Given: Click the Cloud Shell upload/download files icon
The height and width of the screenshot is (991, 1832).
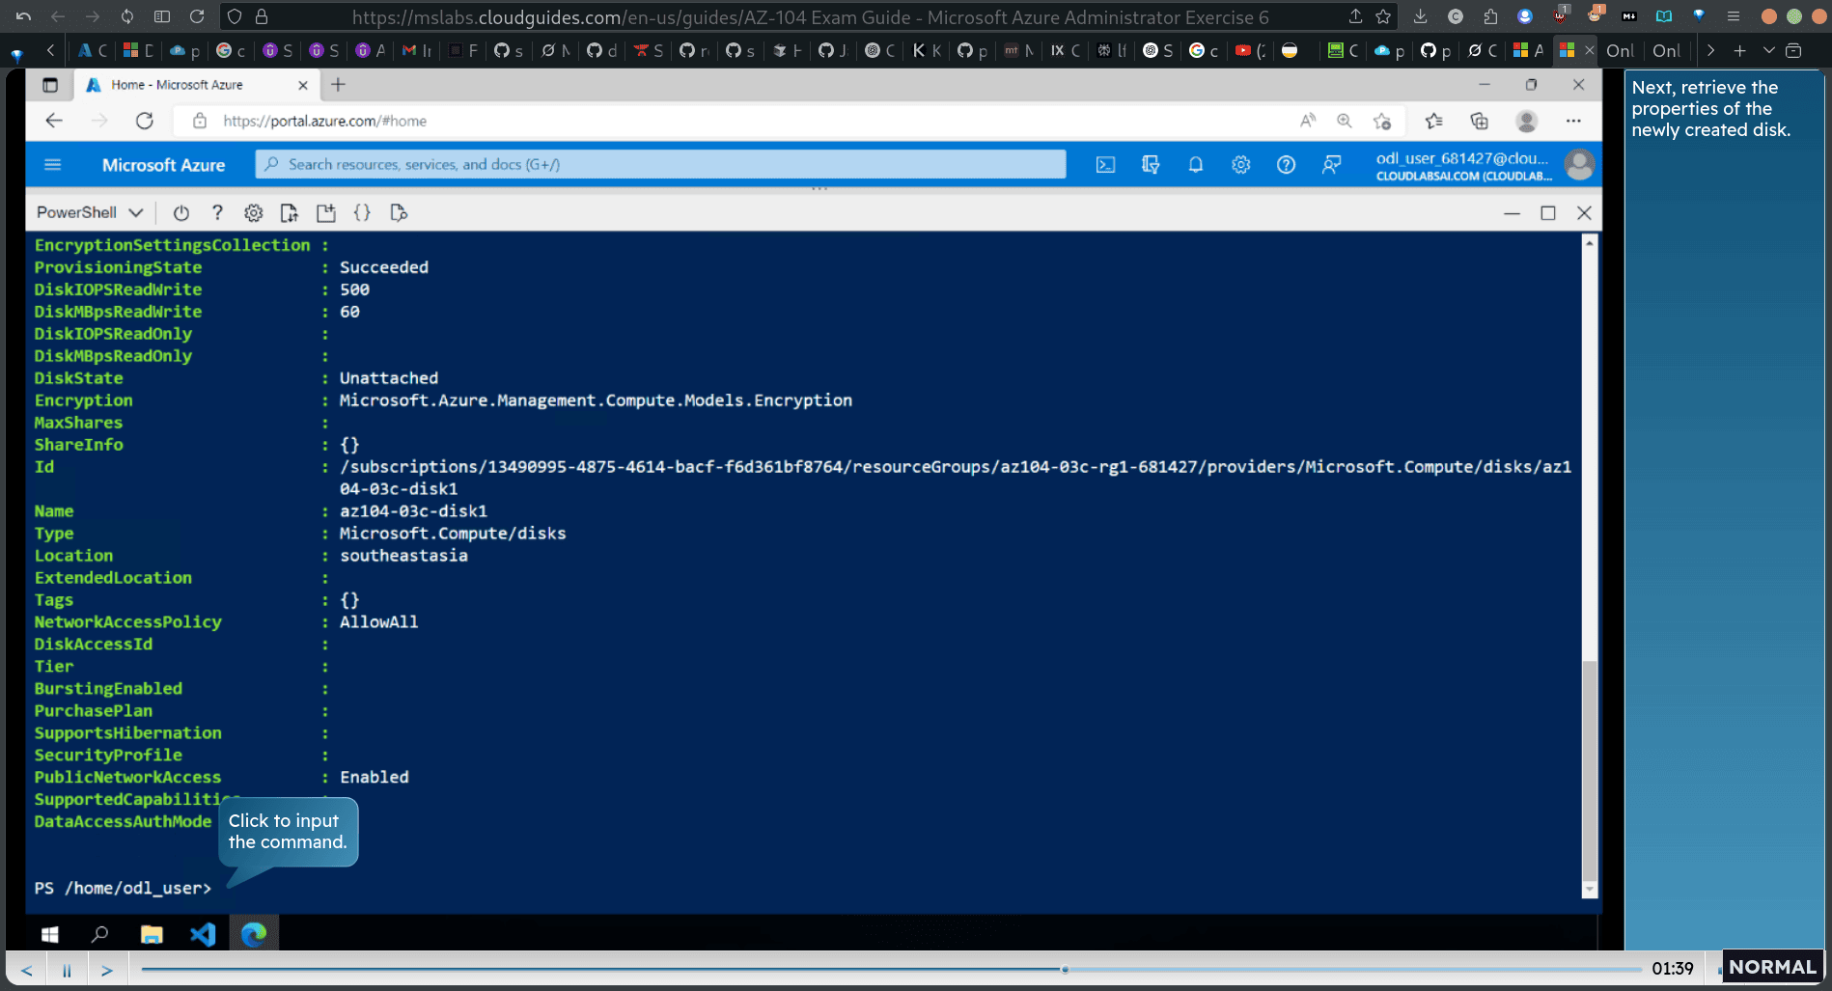Looking at the screenshot, I should 289,213.
